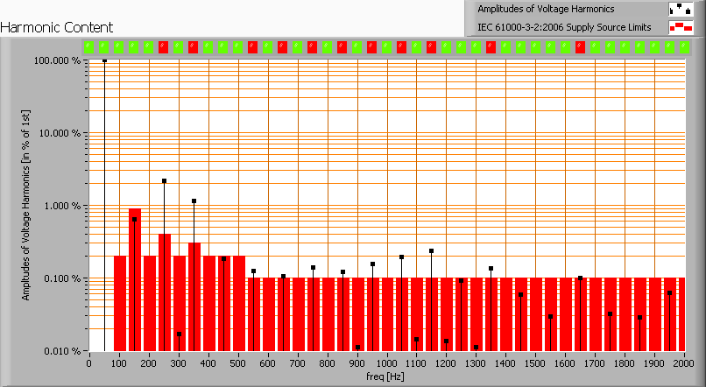This screenshot has height=387, width=706.
Task: Click the red status indicator above 250 Hz
Action: point(163,46)
